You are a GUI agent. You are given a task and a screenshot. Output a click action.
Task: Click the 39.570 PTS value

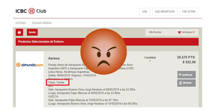(x=186, y=57)
